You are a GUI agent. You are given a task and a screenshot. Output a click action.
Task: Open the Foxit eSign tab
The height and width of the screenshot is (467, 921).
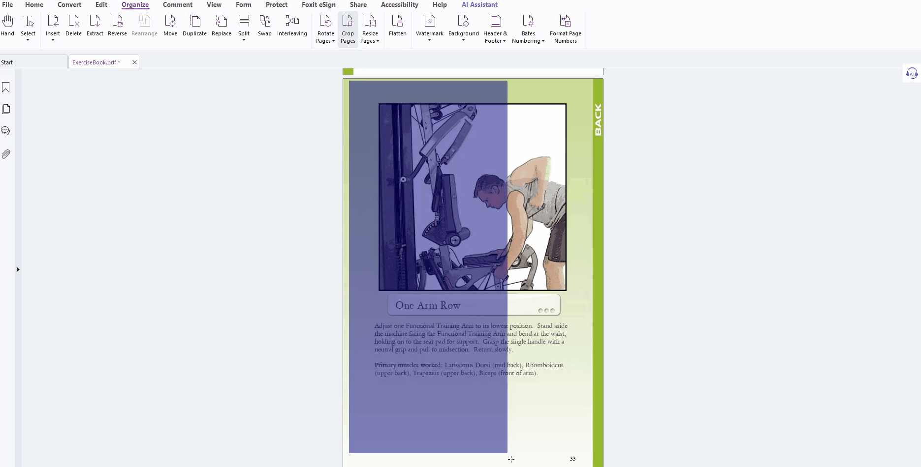point(318,4)
